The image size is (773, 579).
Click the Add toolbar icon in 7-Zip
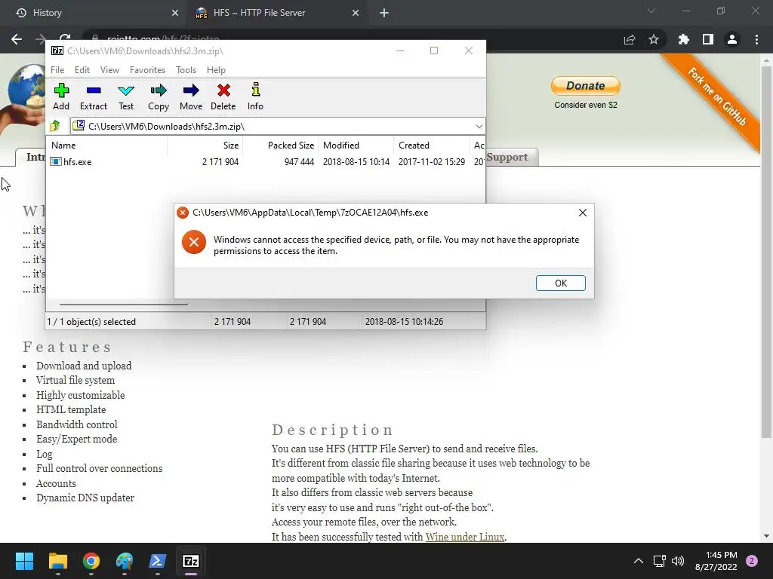(61, 96)
